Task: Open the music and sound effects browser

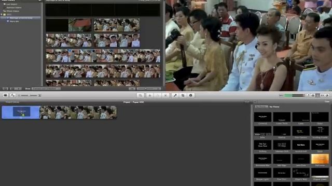Action: (x=308, y=96)
